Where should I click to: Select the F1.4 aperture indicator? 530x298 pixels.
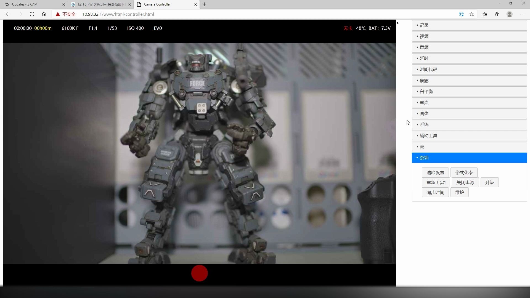92,28
